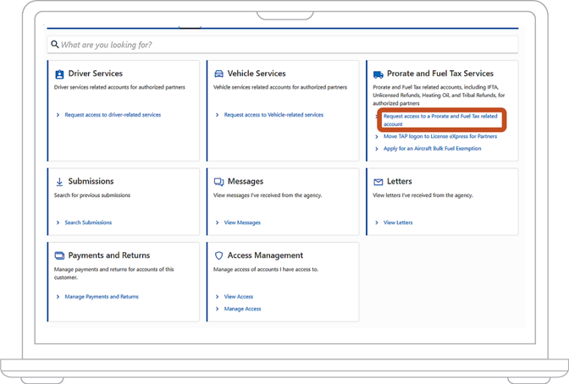Image resolution: width=569 pixels, height=384 pixels.
Task: Click chevron beside driver-related services link
Action: coord(58,115)
